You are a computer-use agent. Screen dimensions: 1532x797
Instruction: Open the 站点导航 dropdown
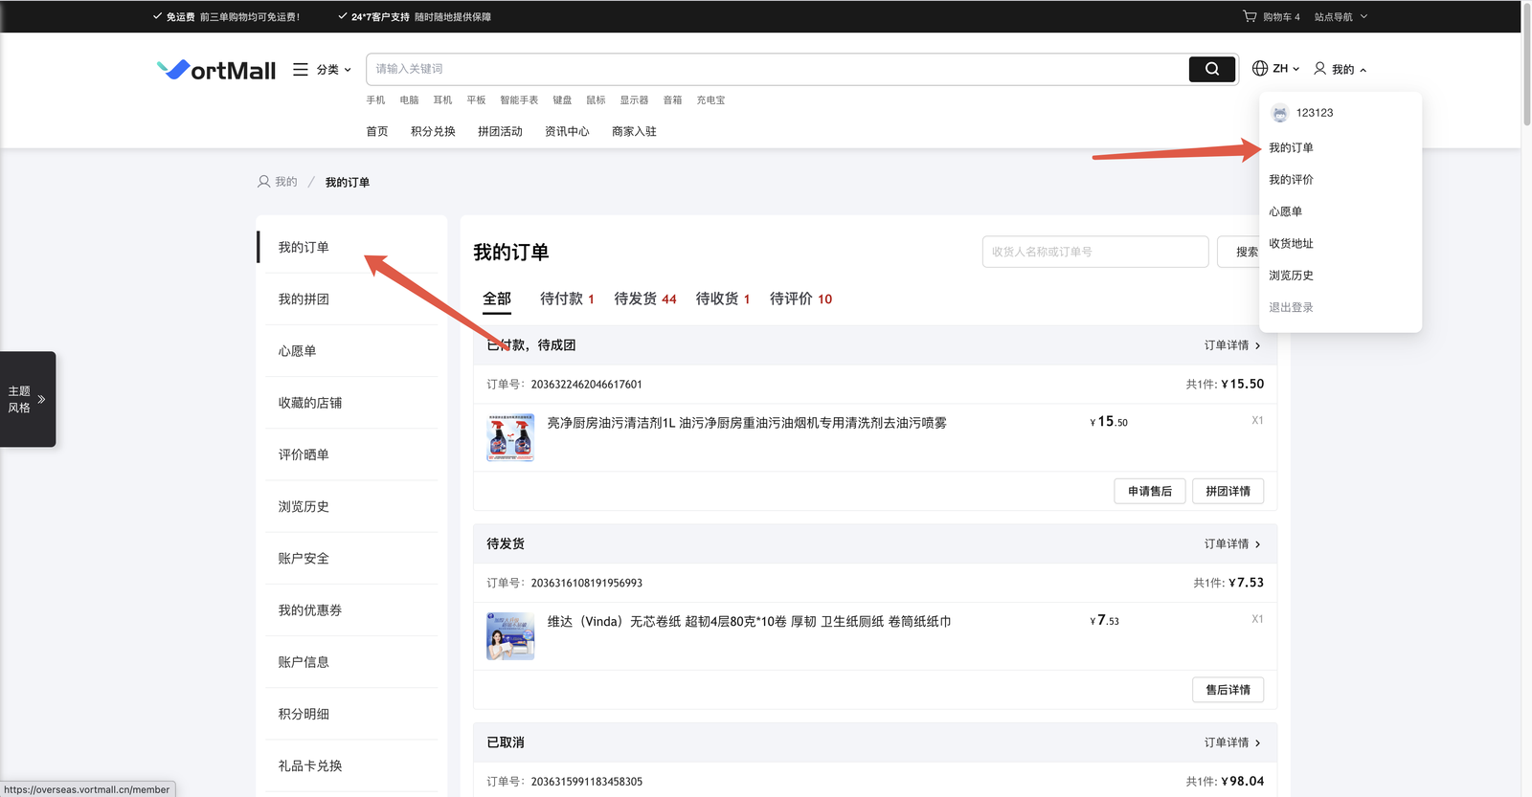pos(1340,16)
